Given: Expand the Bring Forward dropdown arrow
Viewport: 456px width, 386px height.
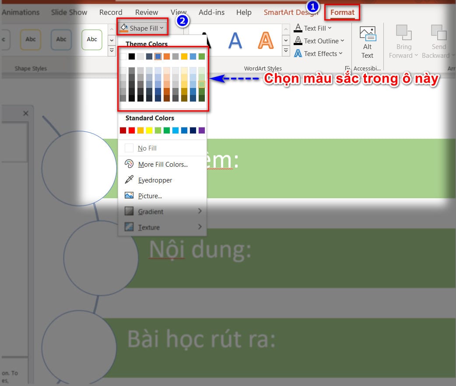Looking at the screenshot, I should pyautogui.click(x=416, y=55).
